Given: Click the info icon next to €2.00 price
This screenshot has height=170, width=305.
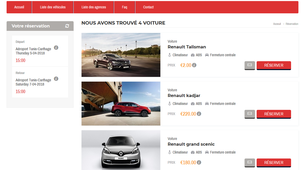Looking at the screenshot, I should (x=194, y=65).
